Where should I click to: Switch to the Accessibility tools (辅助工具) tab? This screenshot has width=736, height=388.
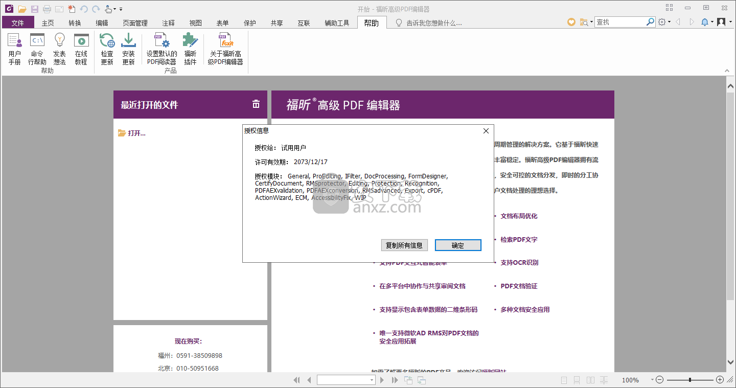[337, 22]
